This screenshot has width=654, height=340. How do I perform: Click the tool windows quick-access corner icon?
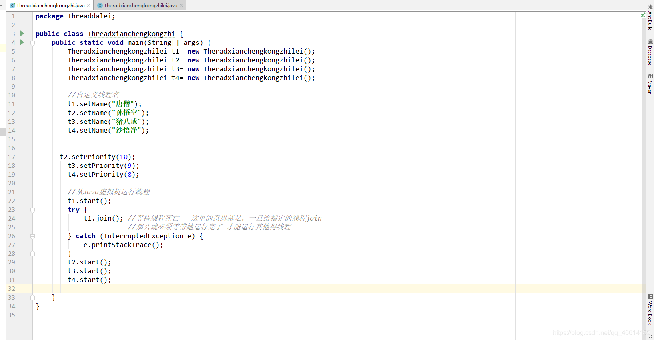651,336
